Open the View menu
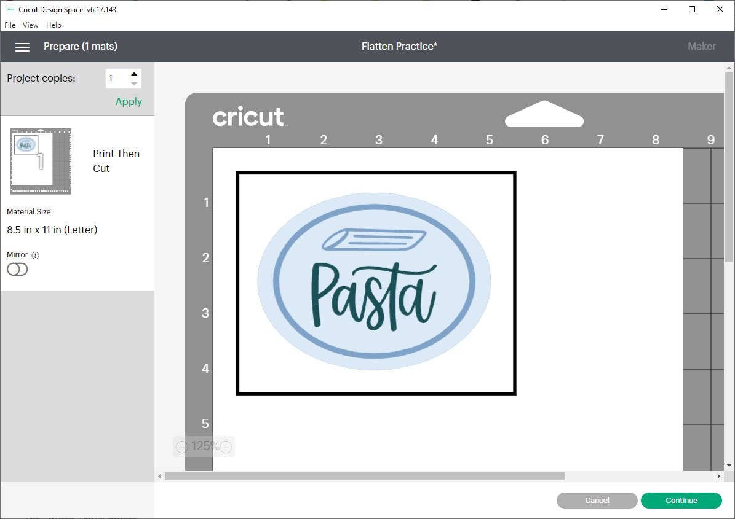This screenshot has height=519, width=735. (30, 25)
